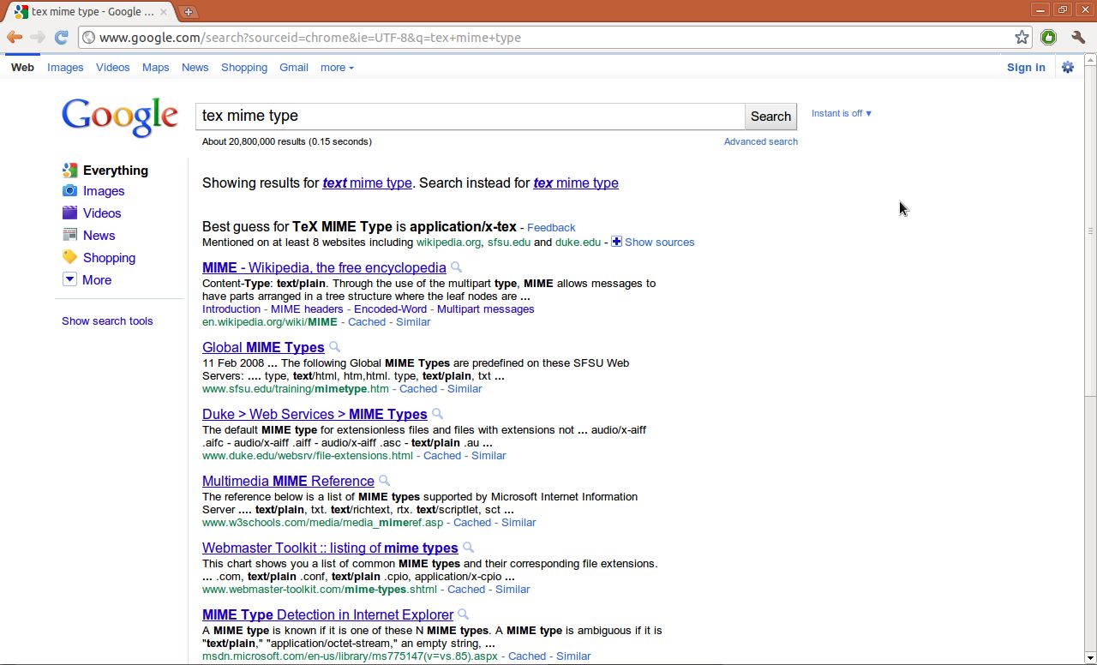Open a new browser tab
Viewport: 1097px width, 665px height.
point(188,11)
